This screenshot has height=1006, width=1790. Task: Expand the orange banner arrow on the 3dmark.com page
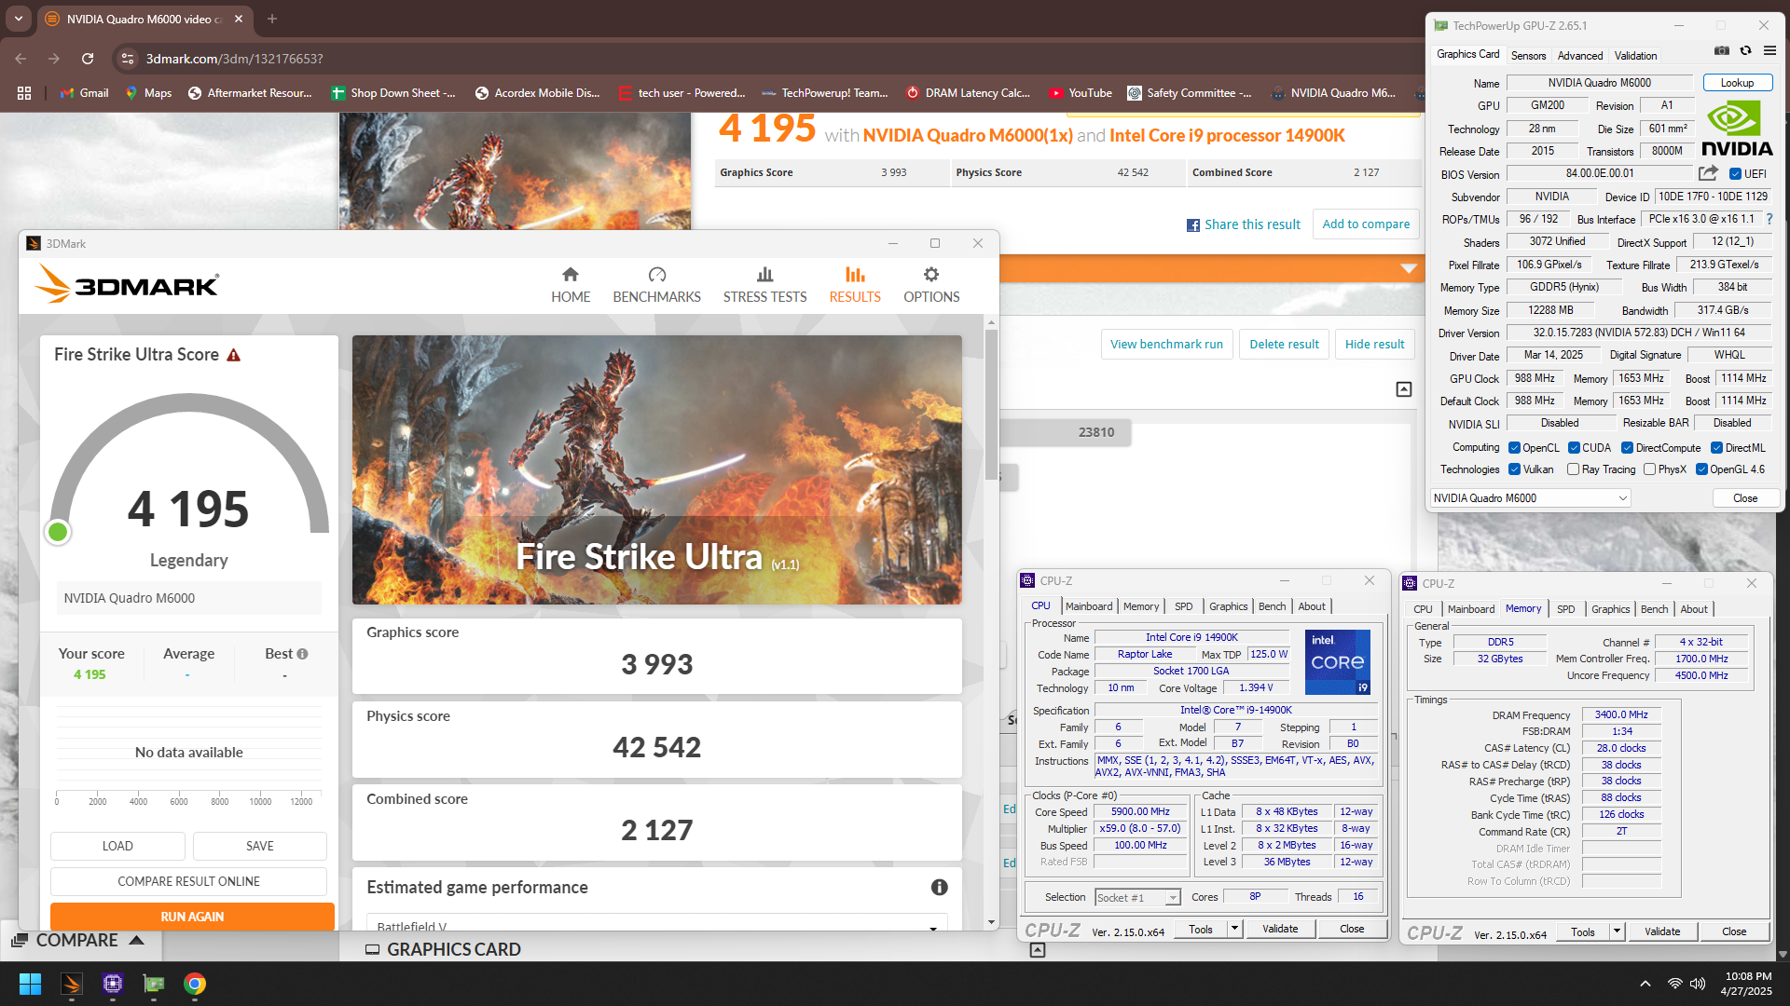click(x=1409, y=268)
